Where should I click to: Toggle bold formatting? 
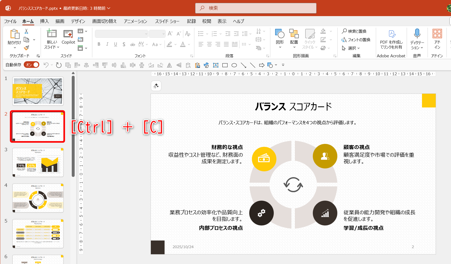click(x=99, y=44)
